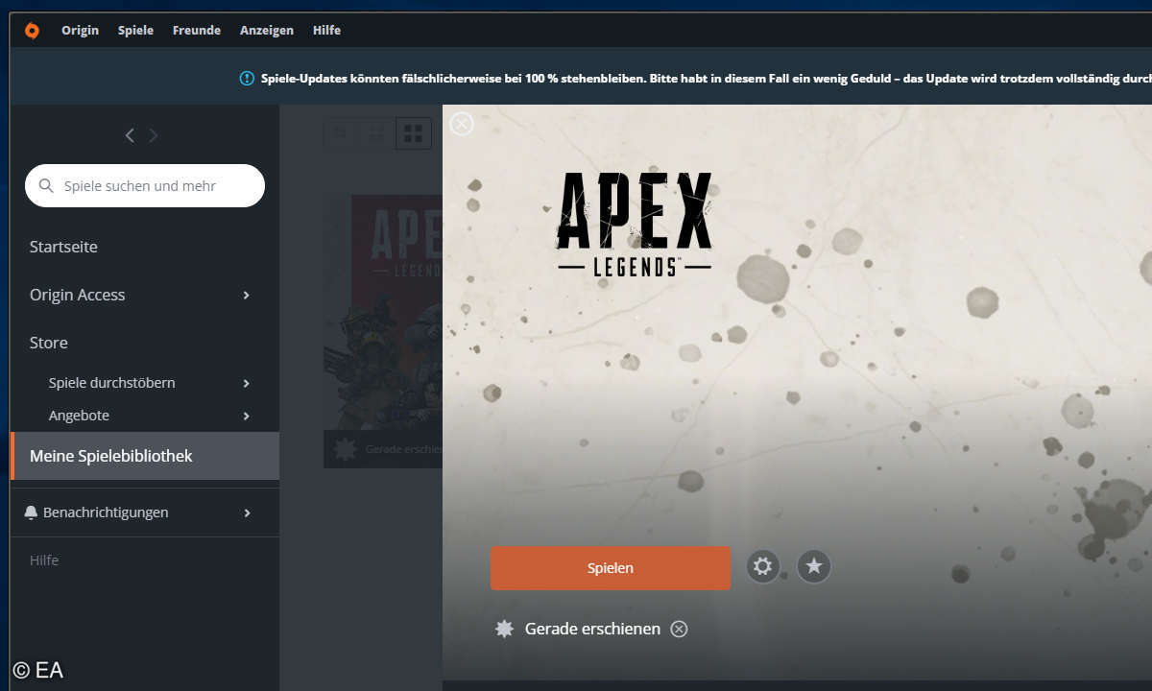Expand the Benachrichtigungen chevron
1152x691 pixels.
point(247,512)
